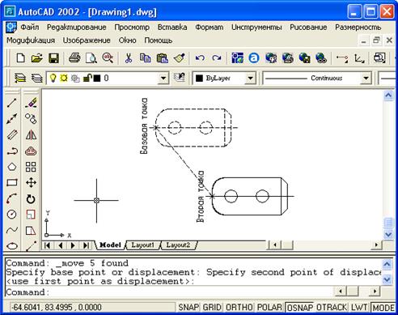The width and height of the screenshot is (398, 315).
Task: Click the Copy to clipboard icon
Action: pos(146,58)
